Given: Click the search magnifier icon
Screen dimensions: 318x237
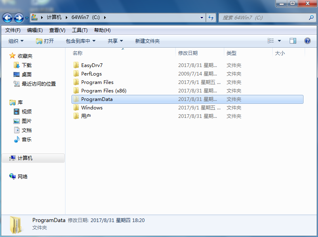Looking at the screenshot, I should 311,18.
